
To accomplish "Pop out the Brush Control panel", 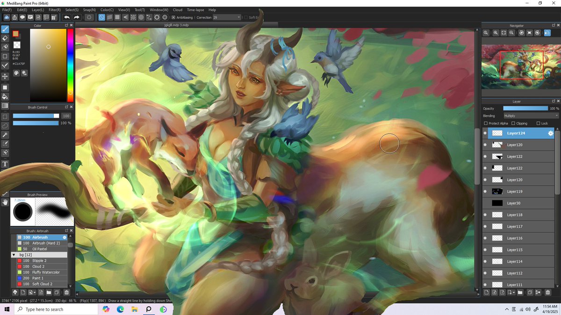I will (x=66, y=107).
